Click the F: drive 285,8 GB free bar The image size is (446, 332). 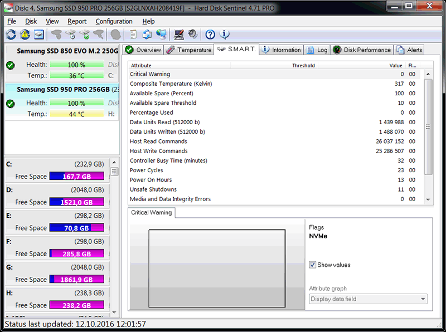click(77, 253)
